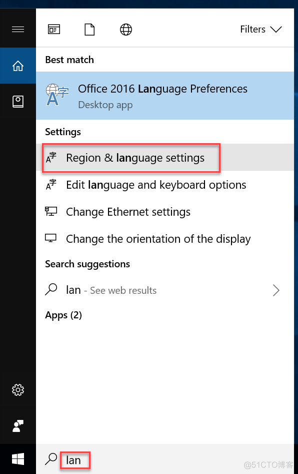298x474 pixels.
Task: Open the Notebook icon in sidebar
Action: tap(18, 102)
